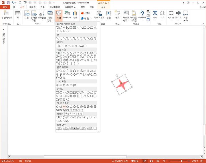Select the help action button shape
The image size is (206, 163).
(x=92, y=128)
